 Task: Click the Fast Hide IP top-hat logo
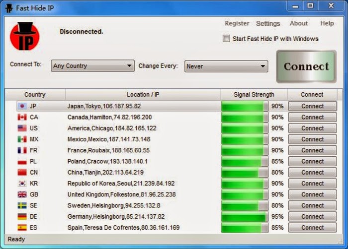[x=25, y=36]
